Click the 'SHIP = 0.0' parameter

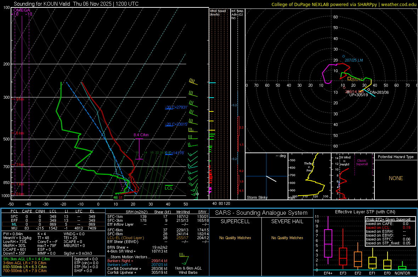(x=83, y=271)
